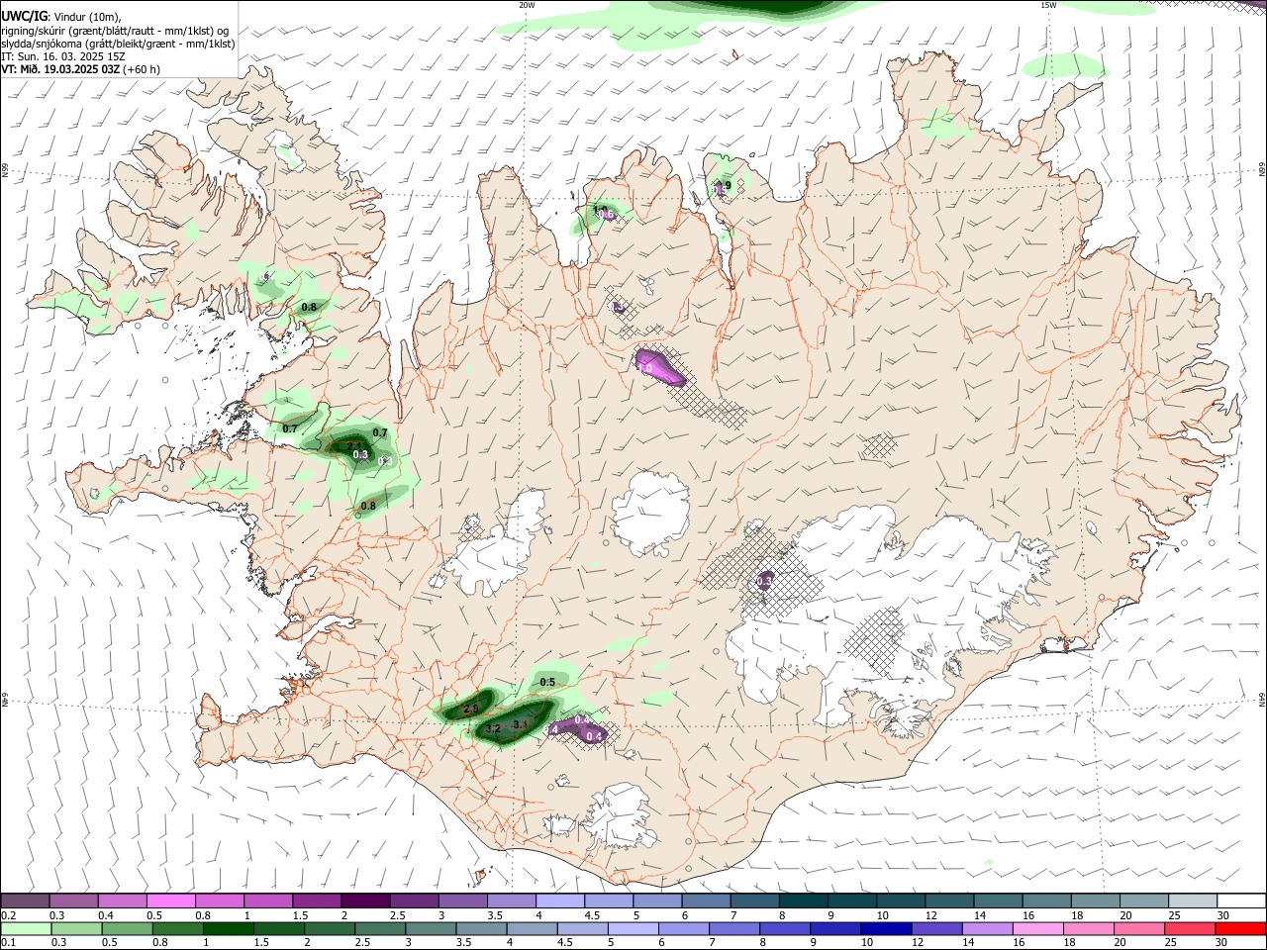Click the bright red swatch in the bottom legend row
Screen dimensions: 1267x950
click(x=1241, y=929)
